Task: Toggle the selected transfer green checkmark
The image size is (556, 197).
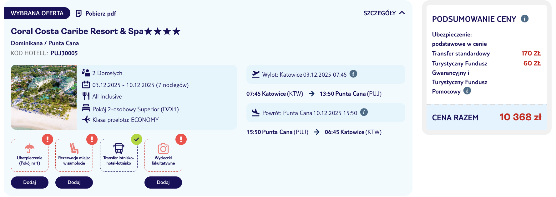Action: [x=137, y=139]
